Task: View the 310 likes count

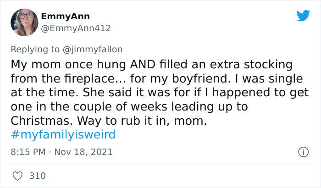Action: coord(38,175)
